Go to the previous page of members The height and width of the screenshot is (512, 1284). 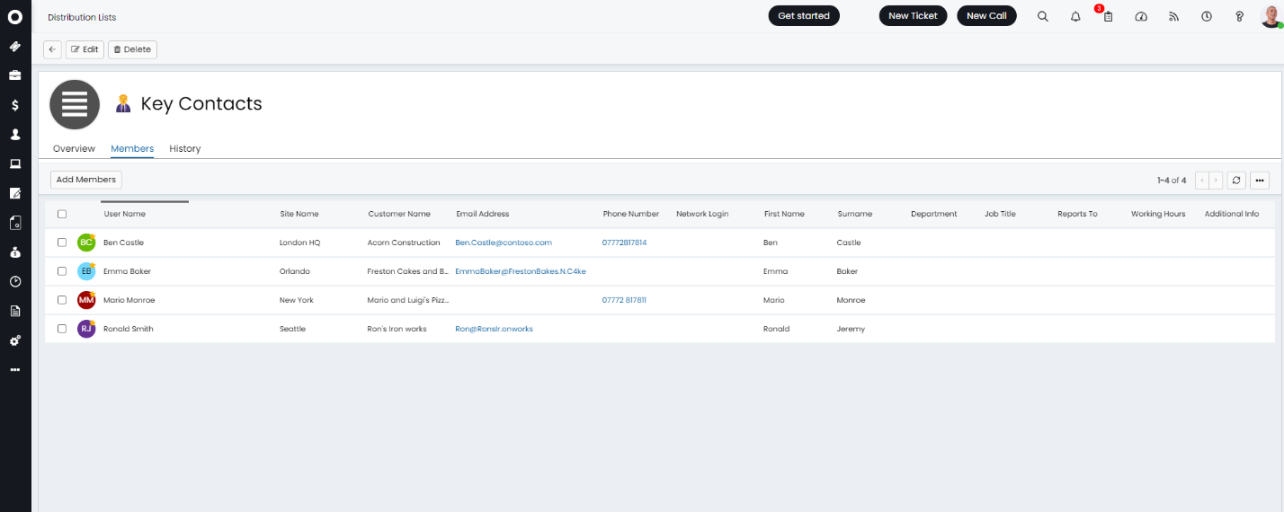point(1202,181)
